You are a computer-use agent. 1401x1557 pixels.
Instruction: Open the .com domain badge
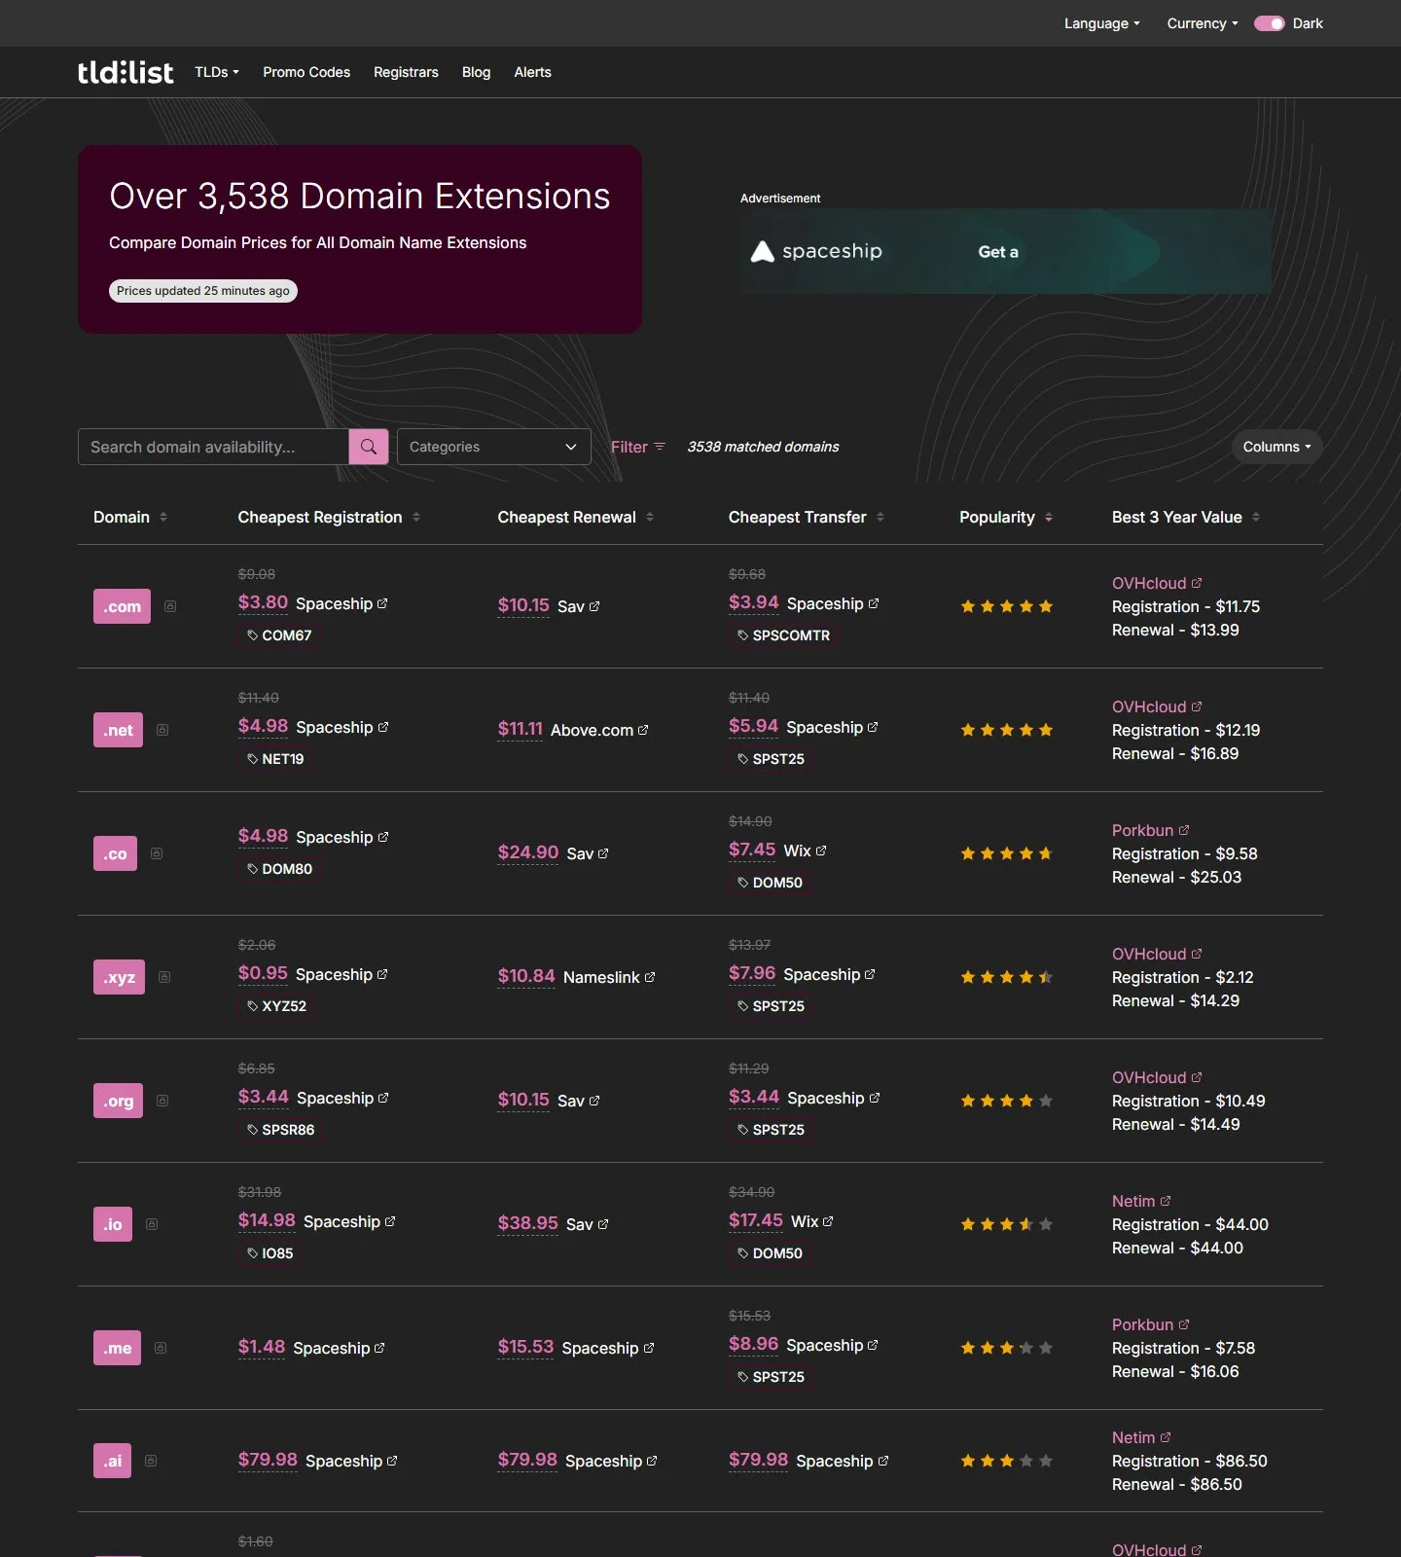pos(122,606)
